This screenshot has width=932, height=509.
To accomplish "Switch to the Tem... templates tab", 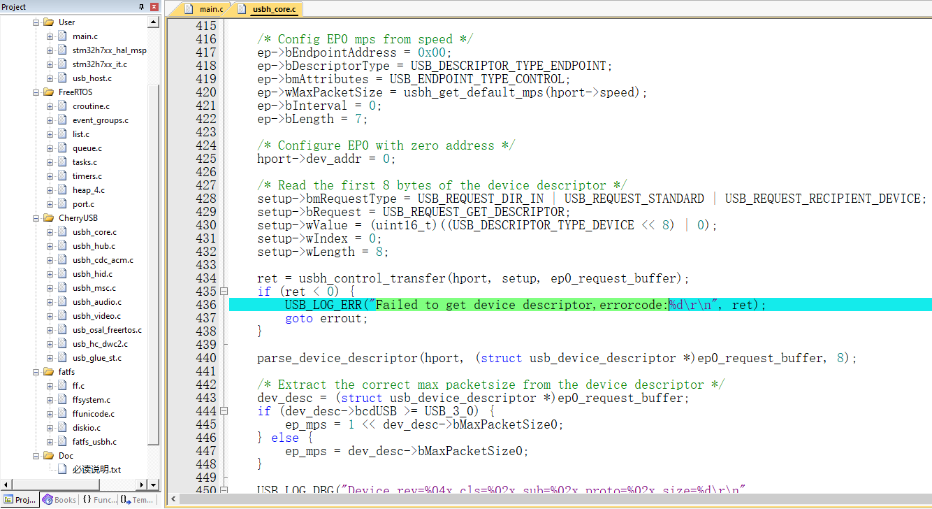I will (x=138, y=500).
